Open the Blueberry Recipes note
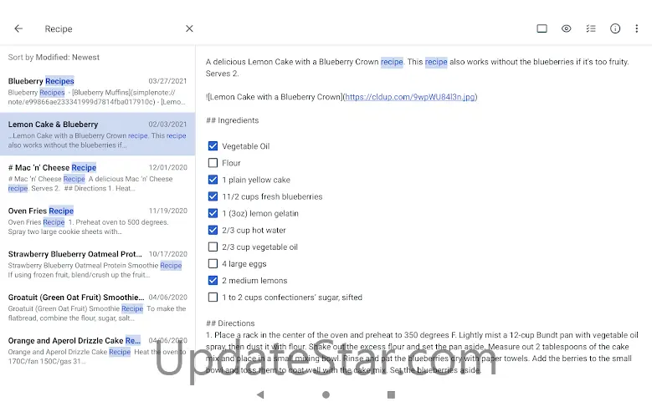The image size is (652, 407). tap(97, 91)
